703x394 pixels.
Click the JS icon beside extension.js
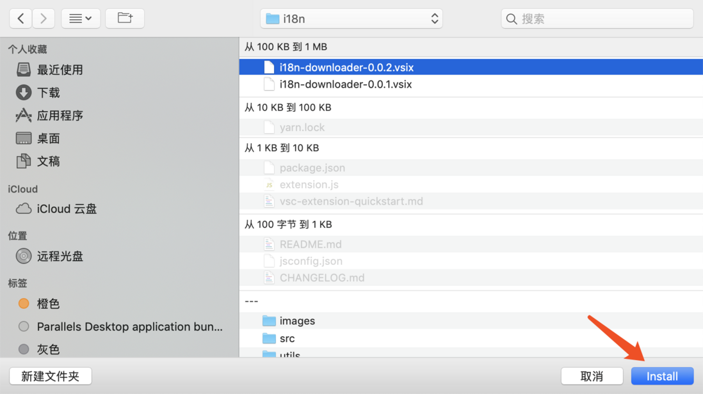click(269, 184)
